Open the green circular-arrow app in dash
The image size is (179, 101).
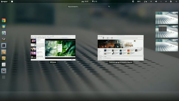[x=4, y=33]
